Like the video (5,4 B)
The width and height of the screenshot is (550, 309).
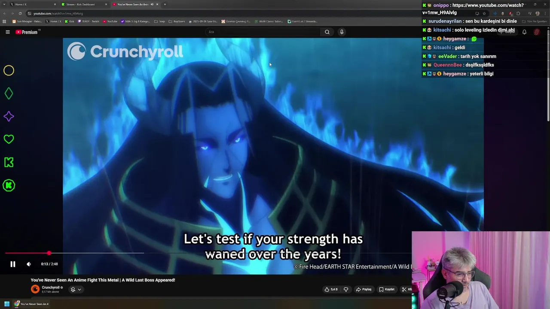coord(331,289)
